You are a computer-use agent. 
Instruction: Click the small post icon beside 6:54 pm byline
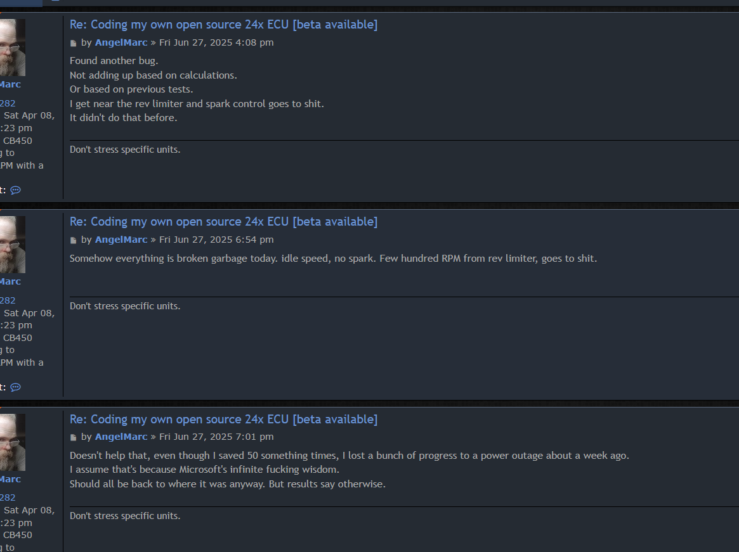point(74,240)
